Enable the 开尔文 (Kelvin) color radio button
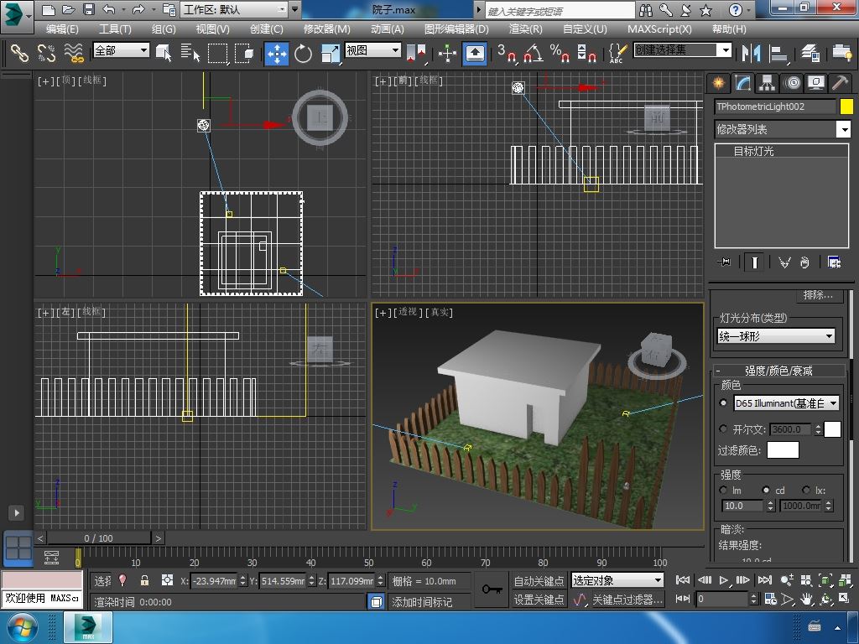The width and height of the screenshot is (859, 644). 724,429
